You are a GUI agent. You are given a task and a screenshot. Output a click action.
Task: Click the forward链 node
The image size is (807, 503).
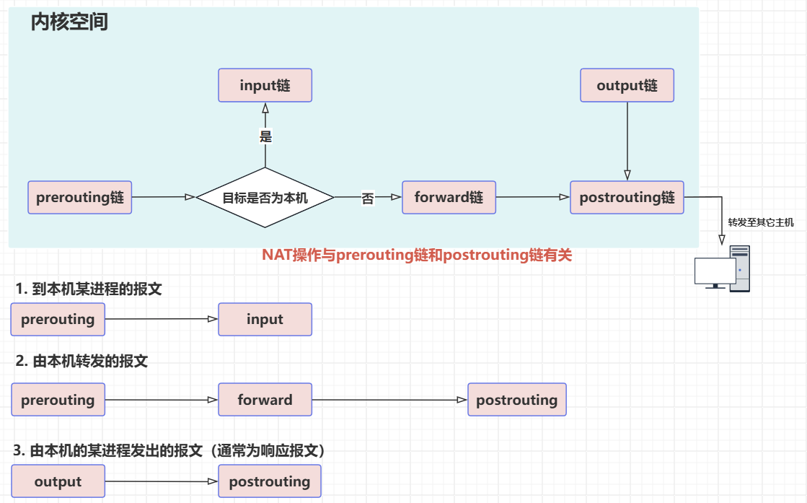coord(449,197)
